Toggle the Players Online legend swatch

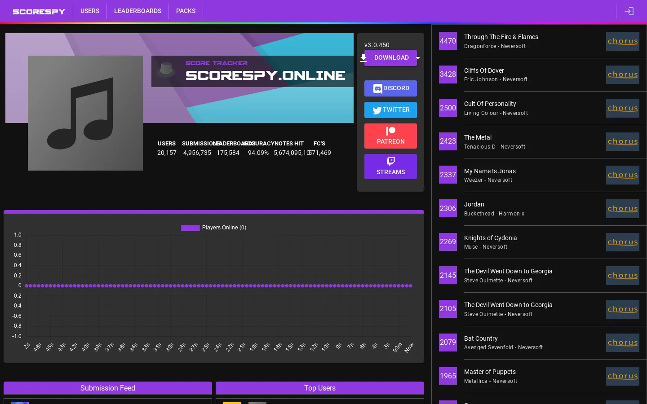[190, 228]
